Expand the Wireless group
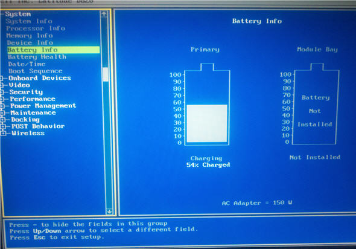This screenshot has height=249, width=356. (4, 133)
